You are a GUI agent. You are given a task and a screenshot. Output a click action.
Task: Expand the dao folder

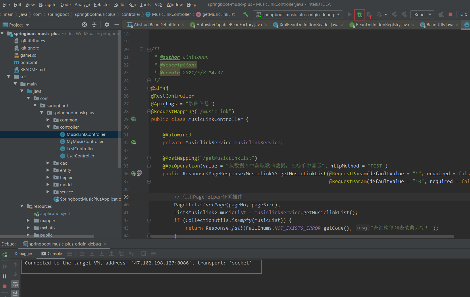point(48,163)
